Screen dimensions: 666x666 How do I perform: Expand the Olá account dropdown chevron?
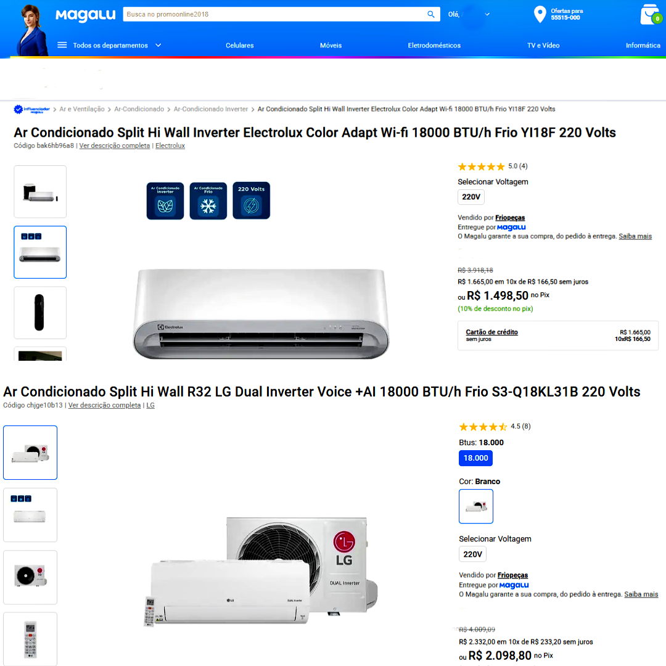coord(487,14)
